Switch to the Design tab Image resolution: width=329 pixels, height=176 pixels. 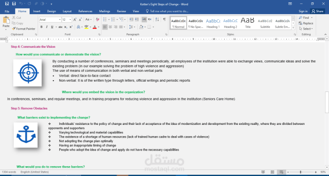(x=51, y=11)
